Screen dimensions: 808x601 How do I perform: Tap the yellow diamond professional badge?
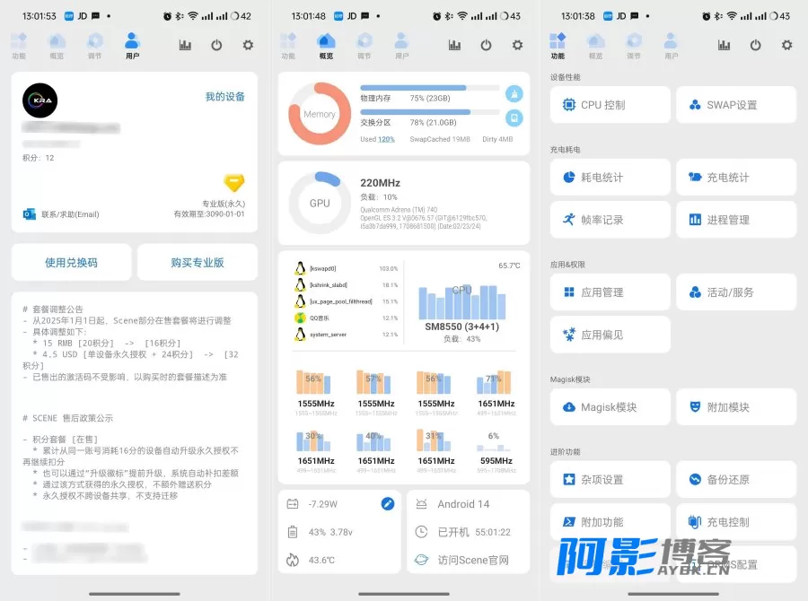pos(234,183)
